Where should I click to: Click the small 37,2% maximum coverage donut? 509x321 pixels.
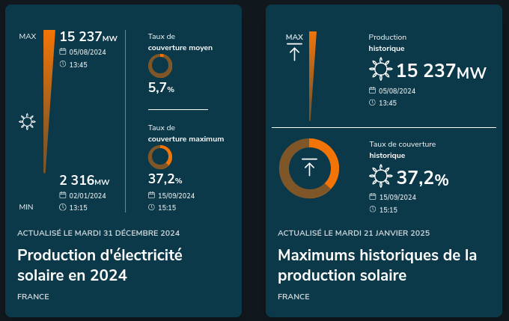(160, 157)
